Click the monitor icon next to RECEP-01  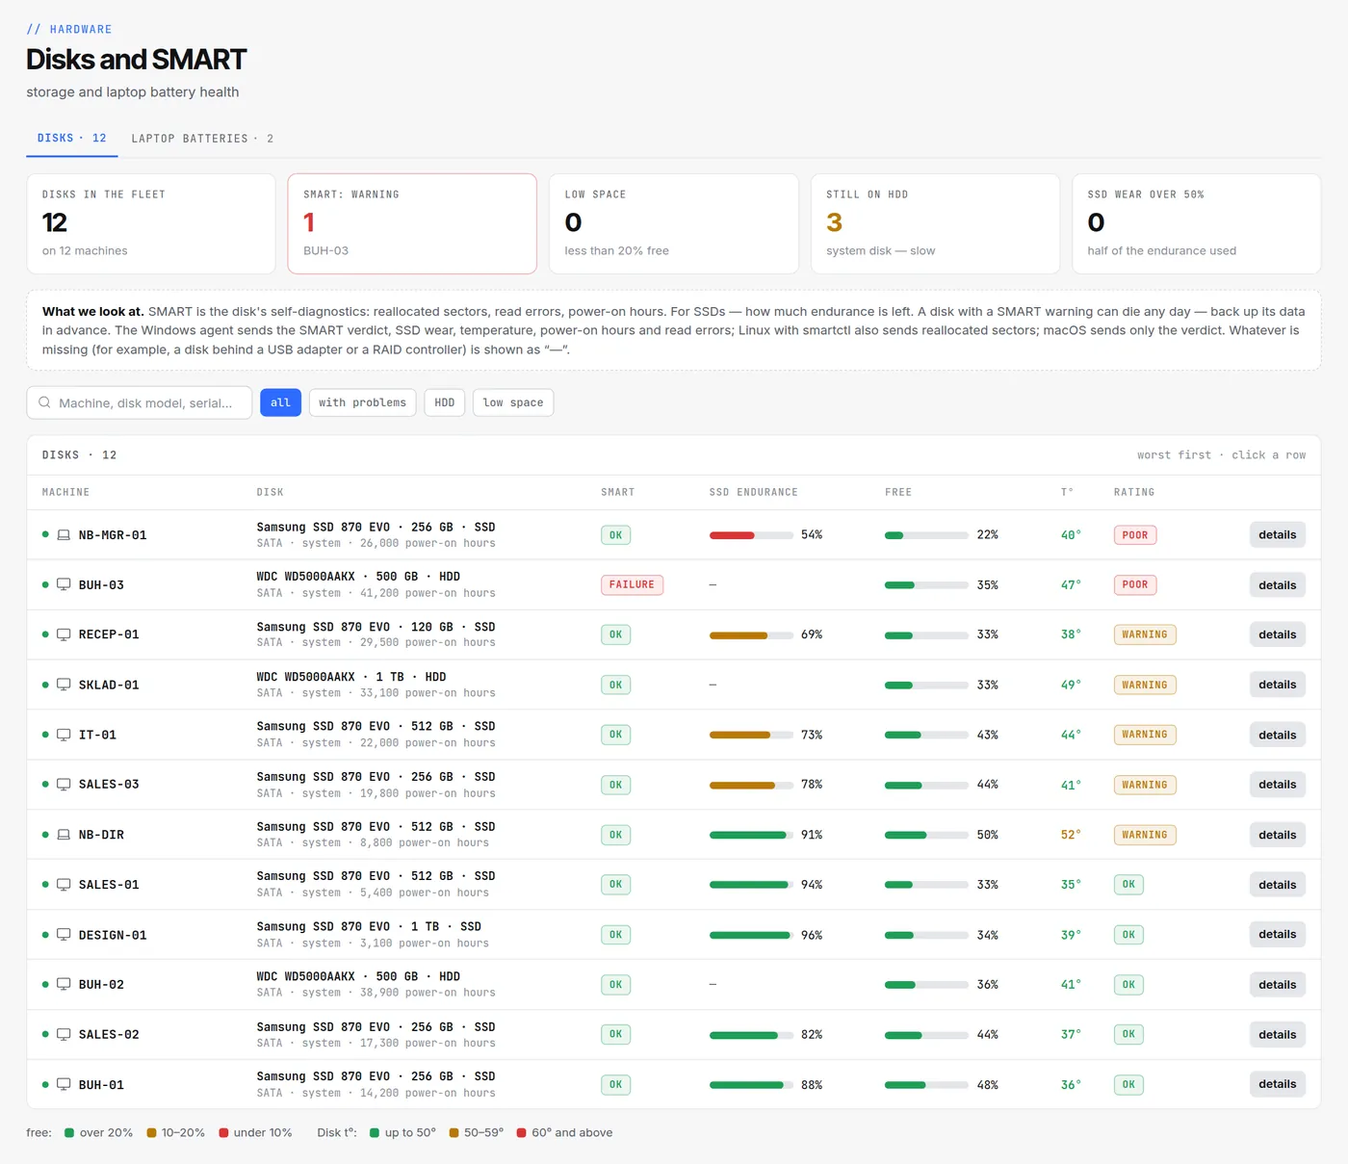tap(64, 634)
